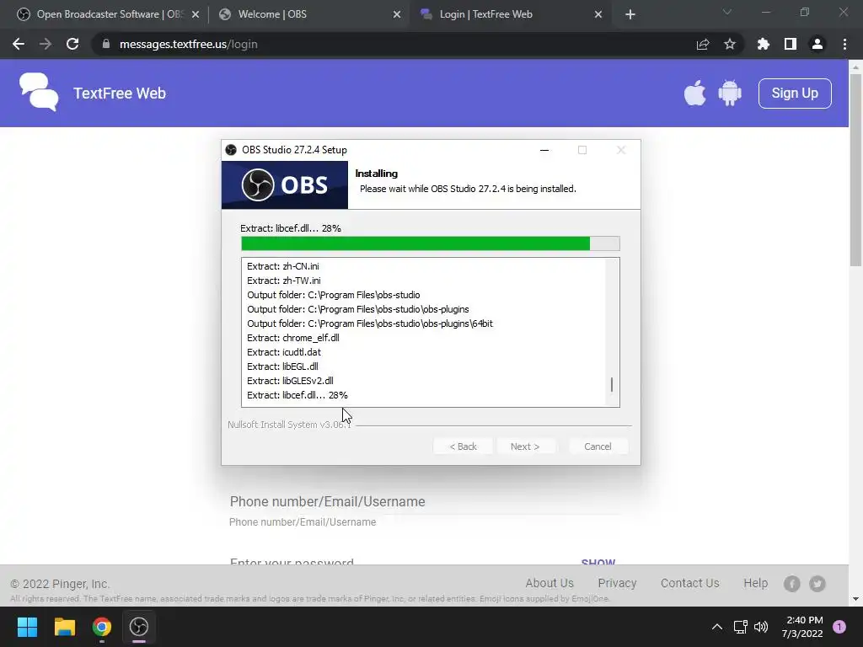This screenshot has width=863, height=647.
Task: Click SHOW to reveal the password
Action: tap(598, 561)
